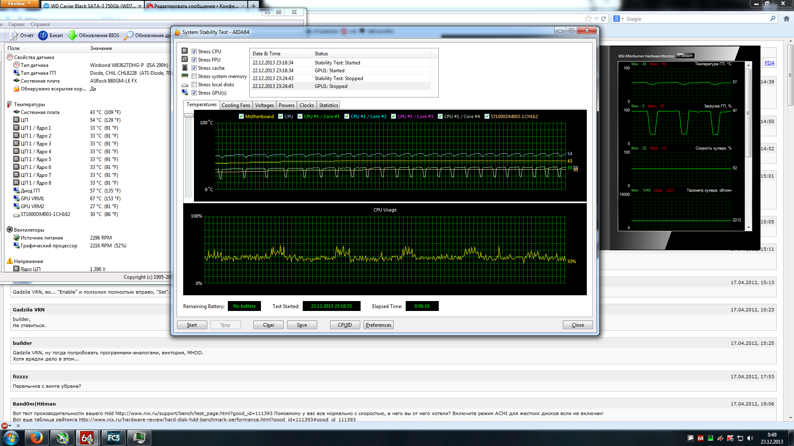Open Firefox from the Windows taskbar
Viewport: 794px width, 446px height.
pos(37,438)
